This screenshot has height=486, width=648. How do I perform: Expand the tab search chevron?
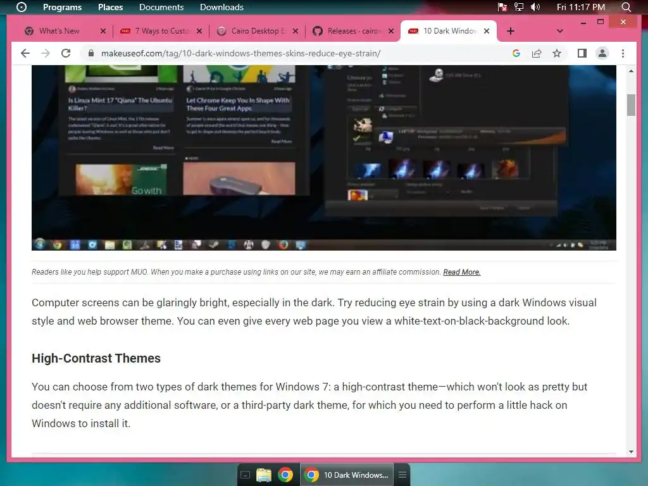coord(560,31)
